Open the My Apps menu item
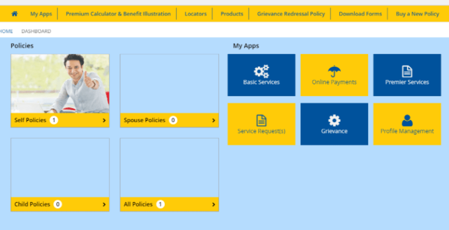The width and height of the screenshot is (449, 230). pos(42,14)
